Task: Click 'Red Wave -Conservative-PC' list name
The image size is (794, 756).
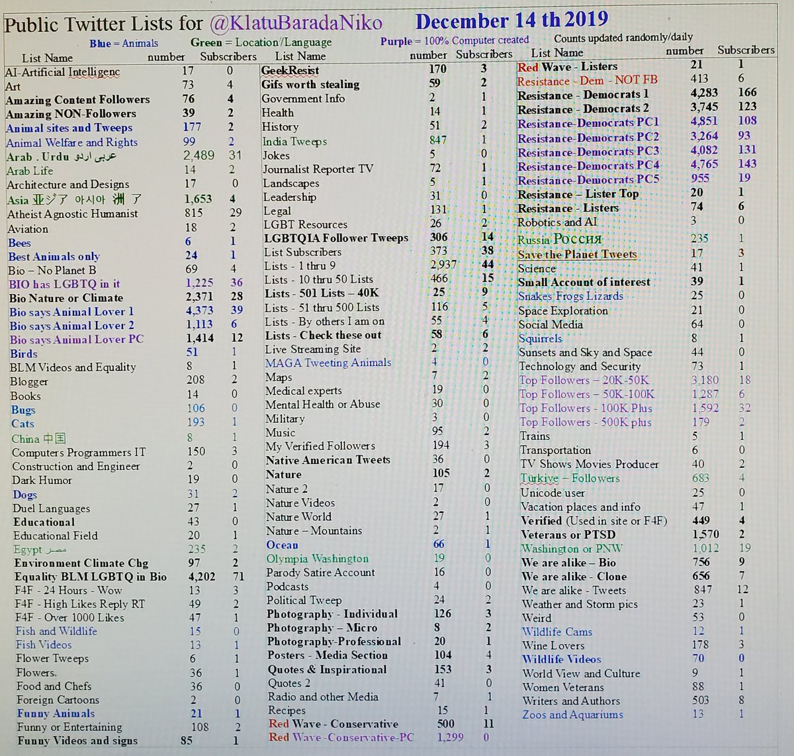Action: (x=341, y=737)
